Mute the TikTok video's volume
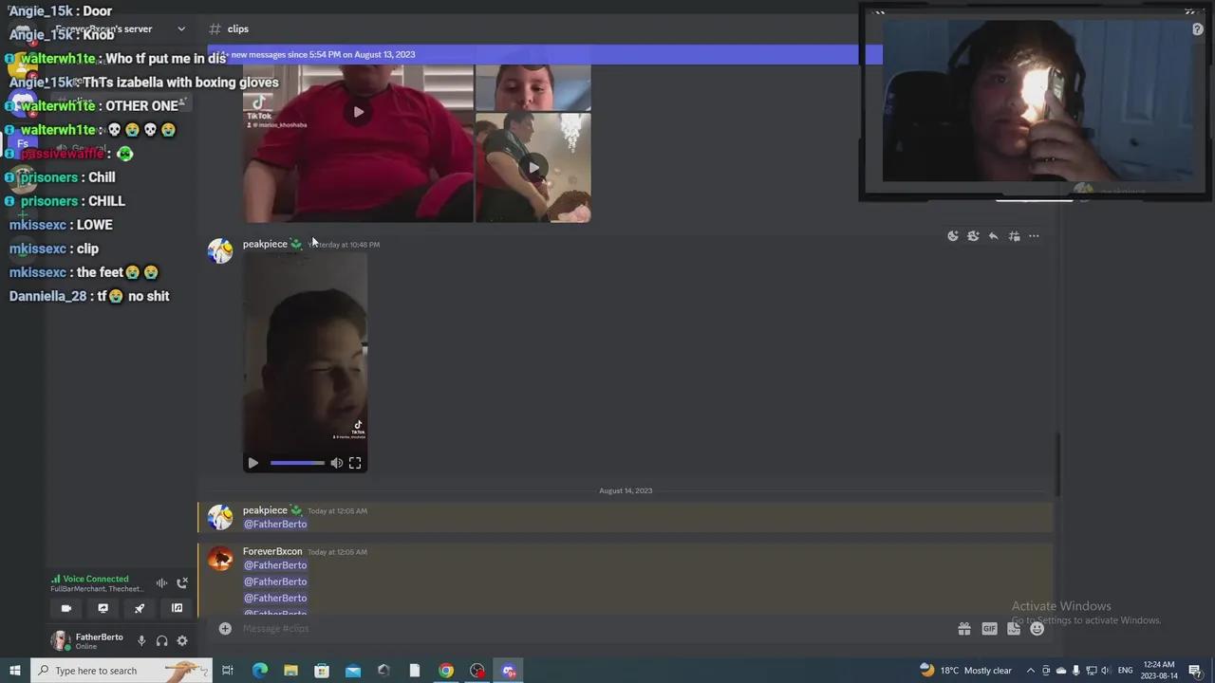Screen dimensions: 1215x683 [336, 462]
